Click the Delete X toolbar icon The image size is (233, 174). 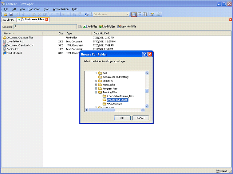pyautogui.click(x=40, y=14)
